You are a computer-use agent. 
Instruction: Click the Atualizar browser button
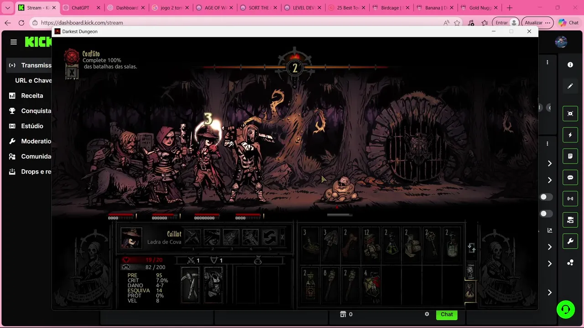coord(537,23)
